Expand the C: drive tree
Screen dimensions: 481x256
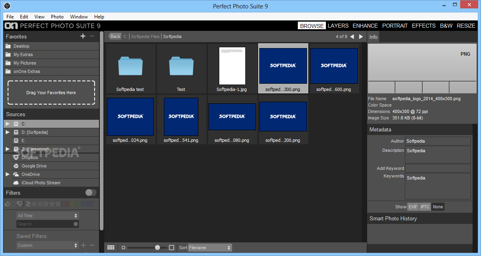click(x=7, y=124)
